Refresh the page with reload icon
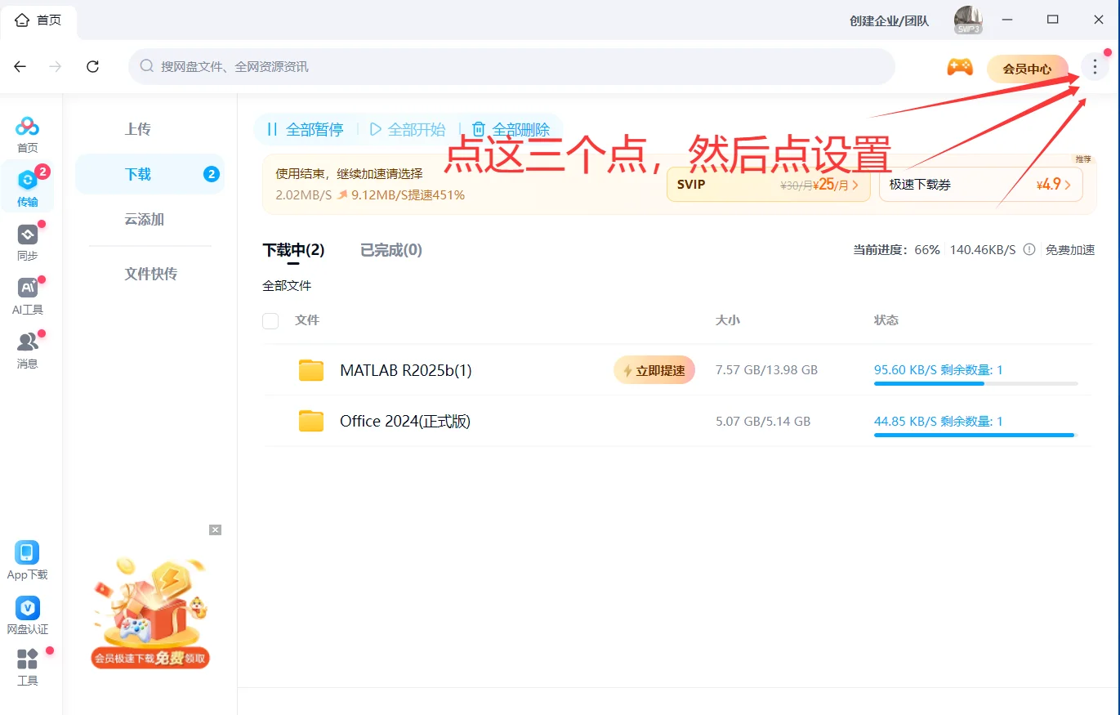 tap(92, 67)
